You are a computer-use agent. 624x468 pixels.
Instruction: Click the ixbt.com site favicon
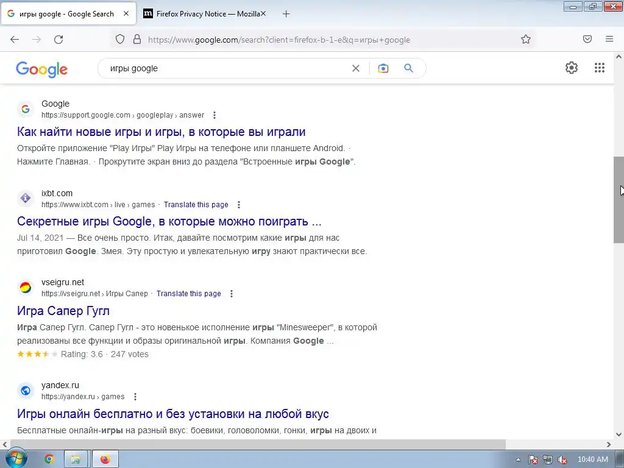(x=26, y=198)
